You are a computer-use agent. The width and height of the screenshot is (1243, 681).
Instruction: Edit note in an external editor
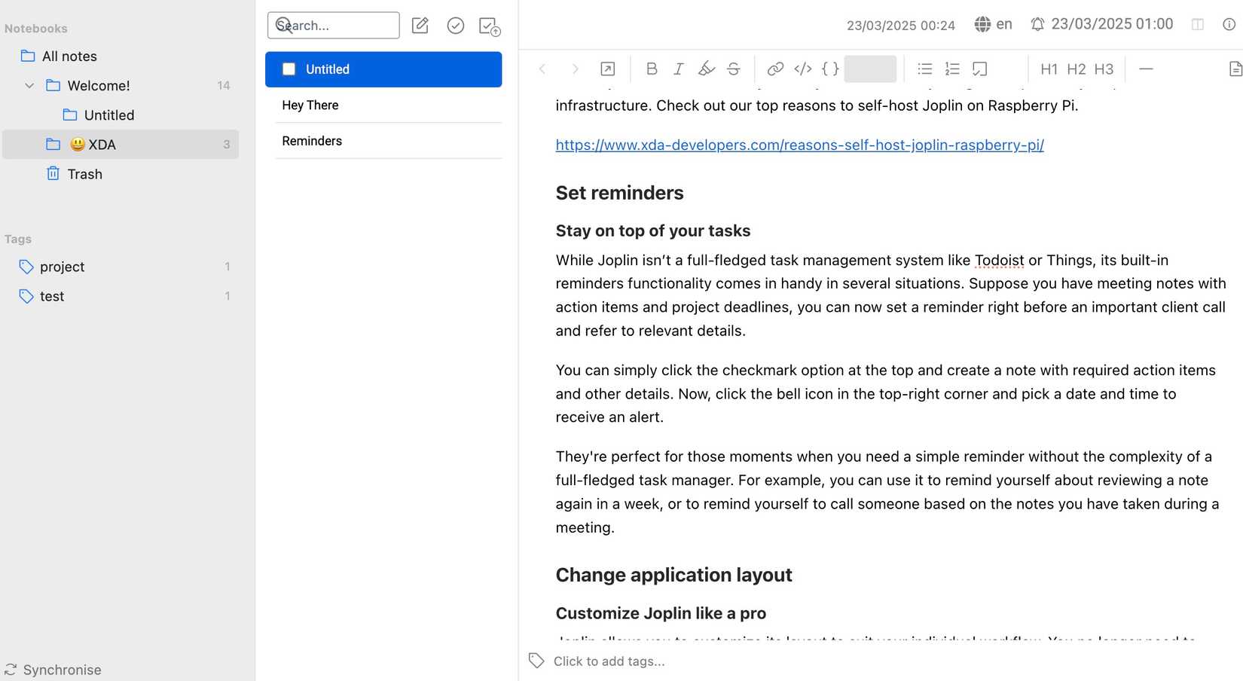[x=607, y=69]
